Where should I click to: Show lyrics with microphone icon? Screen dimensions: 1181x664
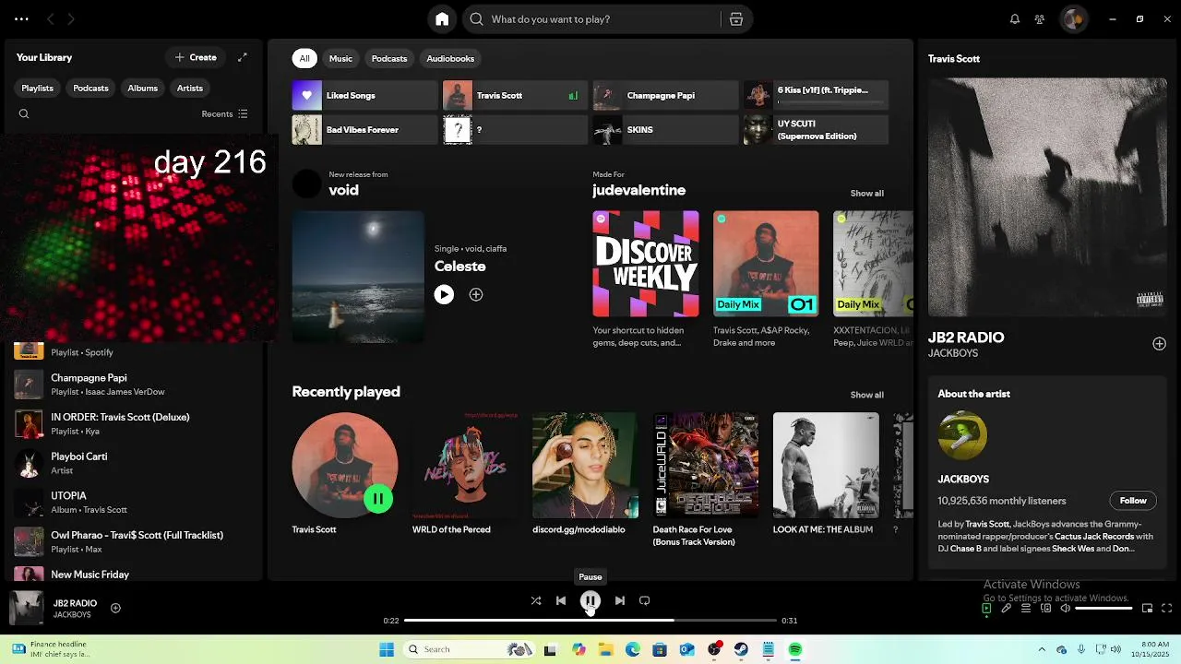pos(1007,609)
